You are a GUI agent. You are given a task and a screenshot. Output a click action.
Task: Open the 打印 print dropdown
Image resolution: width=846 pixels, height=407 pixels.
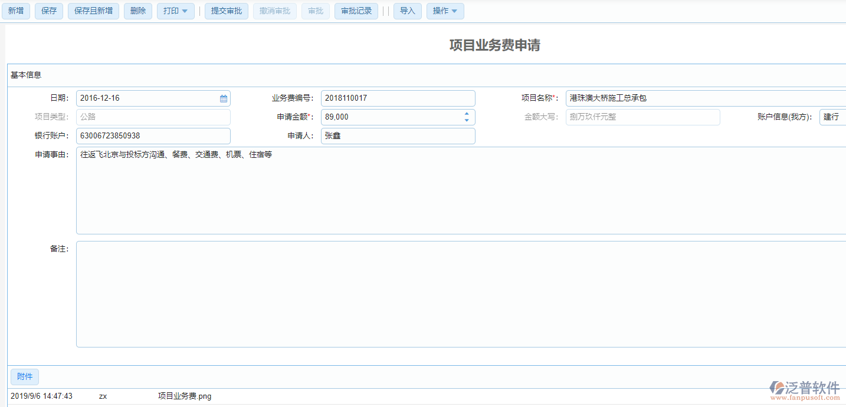point(175,11)
